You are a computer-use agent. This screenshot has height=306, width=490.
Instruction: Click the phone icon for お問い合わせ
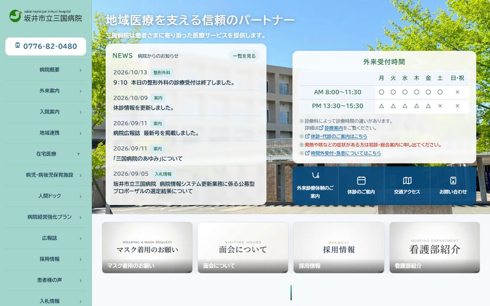click(x=453, y=181)
